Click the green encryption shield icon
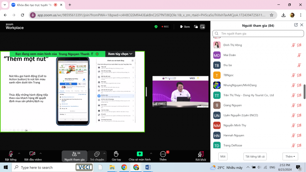 [x=156, y=27]
